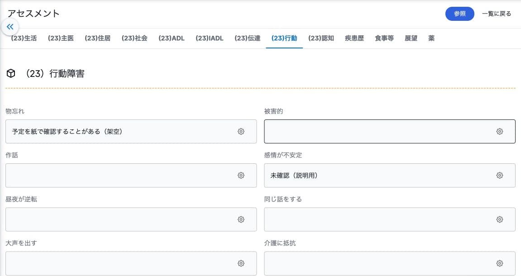
Task: Click into the 同じ話をする input field
Action: point(390,219)
